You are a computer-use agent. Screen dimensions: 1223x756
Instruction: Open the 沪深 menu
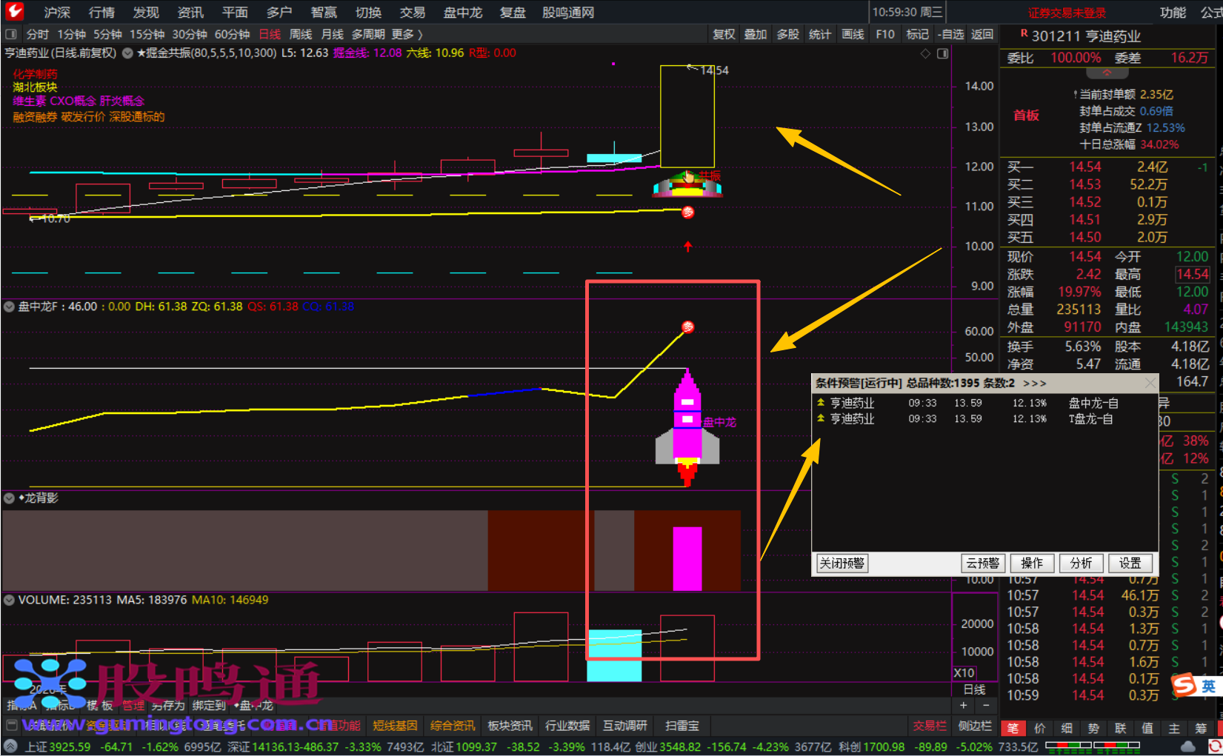click(57, 12)
